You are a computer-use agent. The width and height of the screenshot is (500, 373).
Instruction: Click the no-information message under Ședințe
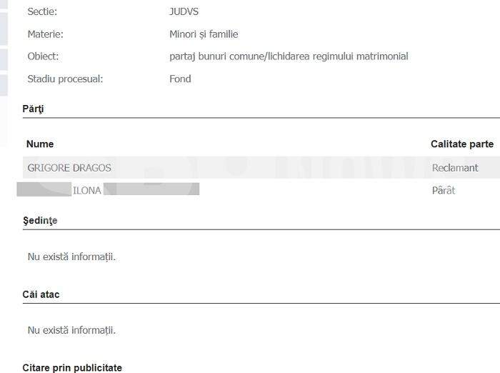pyautogui.click(x=71, y=257)
